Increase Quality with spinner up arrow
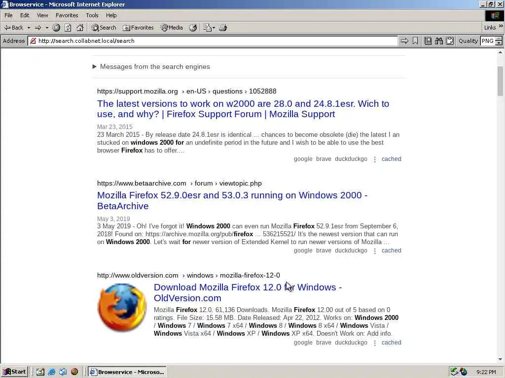 (x=499, y=39)
